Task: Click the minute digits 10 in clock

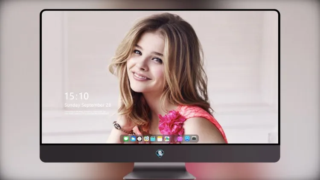Action: (x=84, y=96)
